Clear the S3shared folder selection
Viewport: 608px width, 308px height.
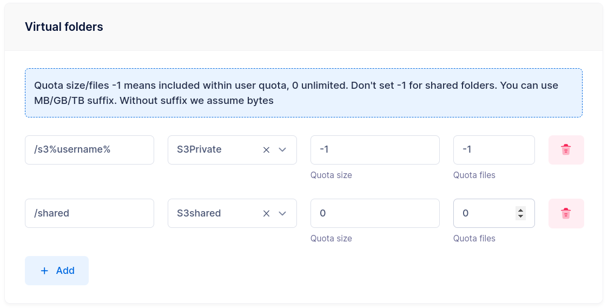coord(266,213)
